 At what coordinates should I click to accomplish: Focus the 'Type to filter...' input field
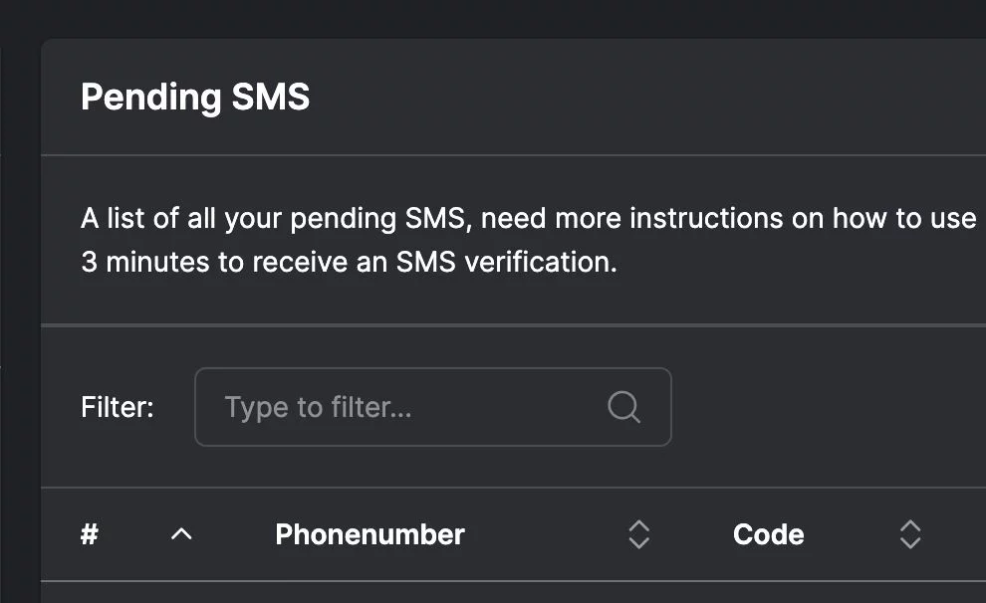click(x=408, y=407)
